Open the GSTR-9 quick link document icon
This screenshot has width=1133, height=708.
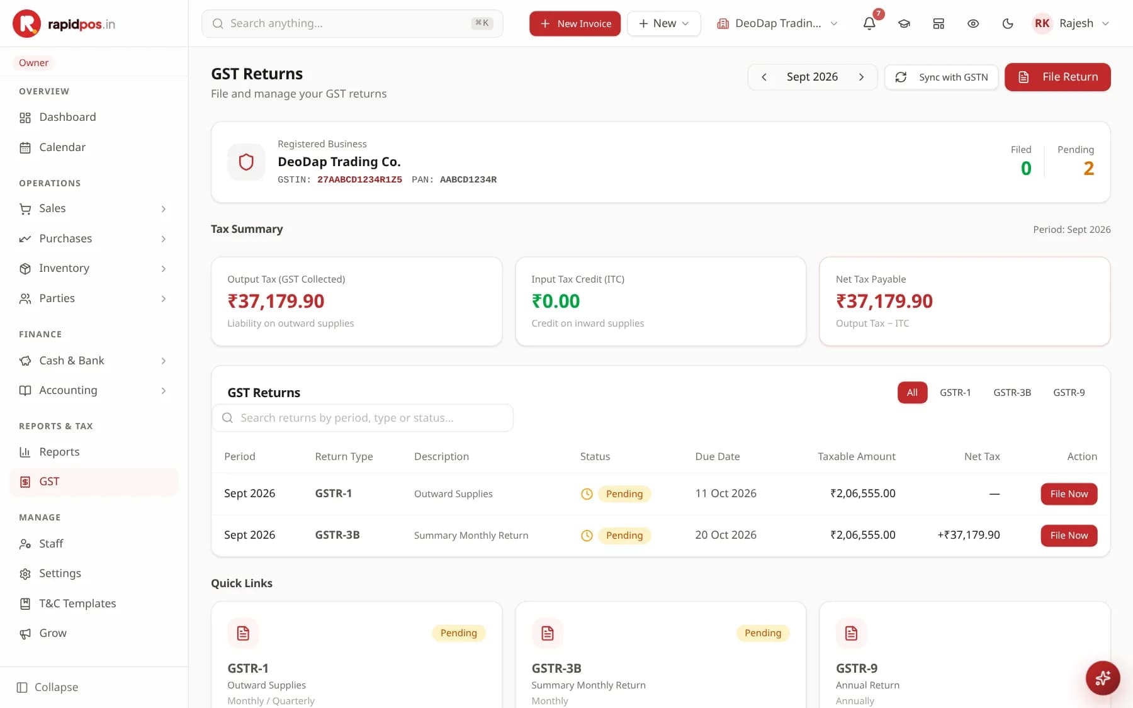point(851,633)
